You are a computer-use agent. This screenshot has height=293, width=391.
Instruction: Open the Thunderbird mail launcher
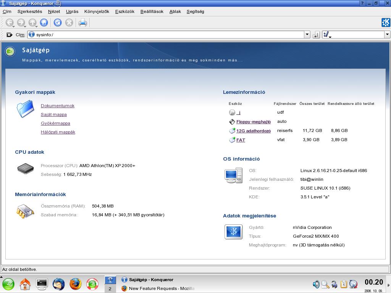click(x=58, y=284)
